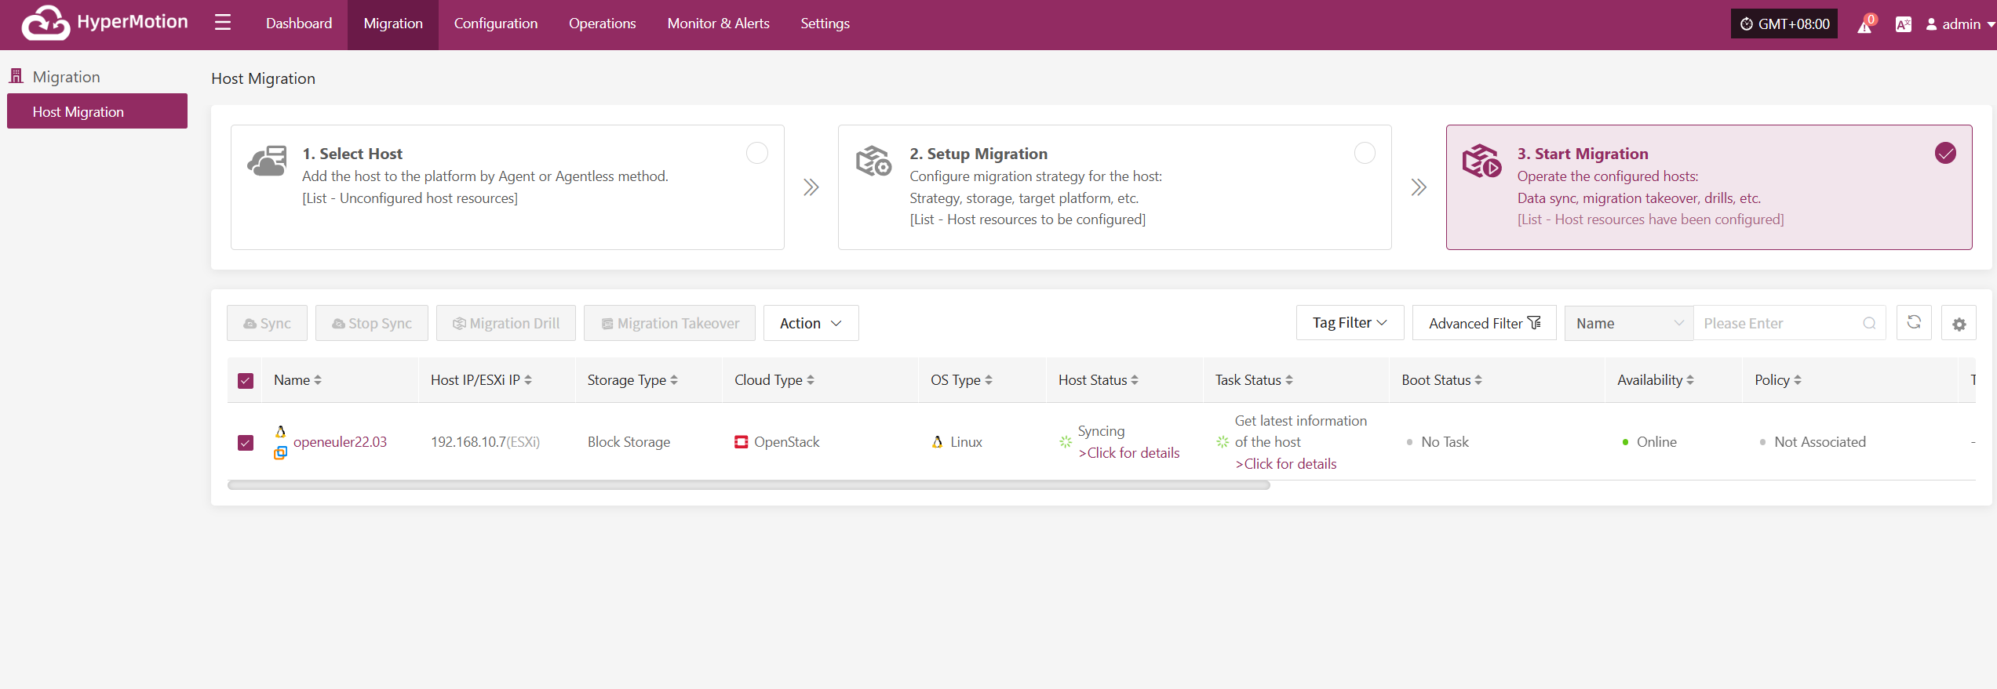Open the alerts warning bell icon
The width and height of the screenshot is (1997, 689).
tap(1865, 25)
